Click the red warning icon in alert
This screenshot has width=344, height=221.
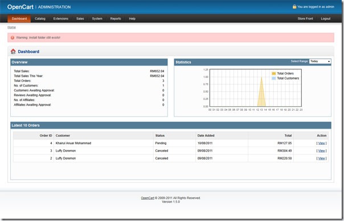13,37
